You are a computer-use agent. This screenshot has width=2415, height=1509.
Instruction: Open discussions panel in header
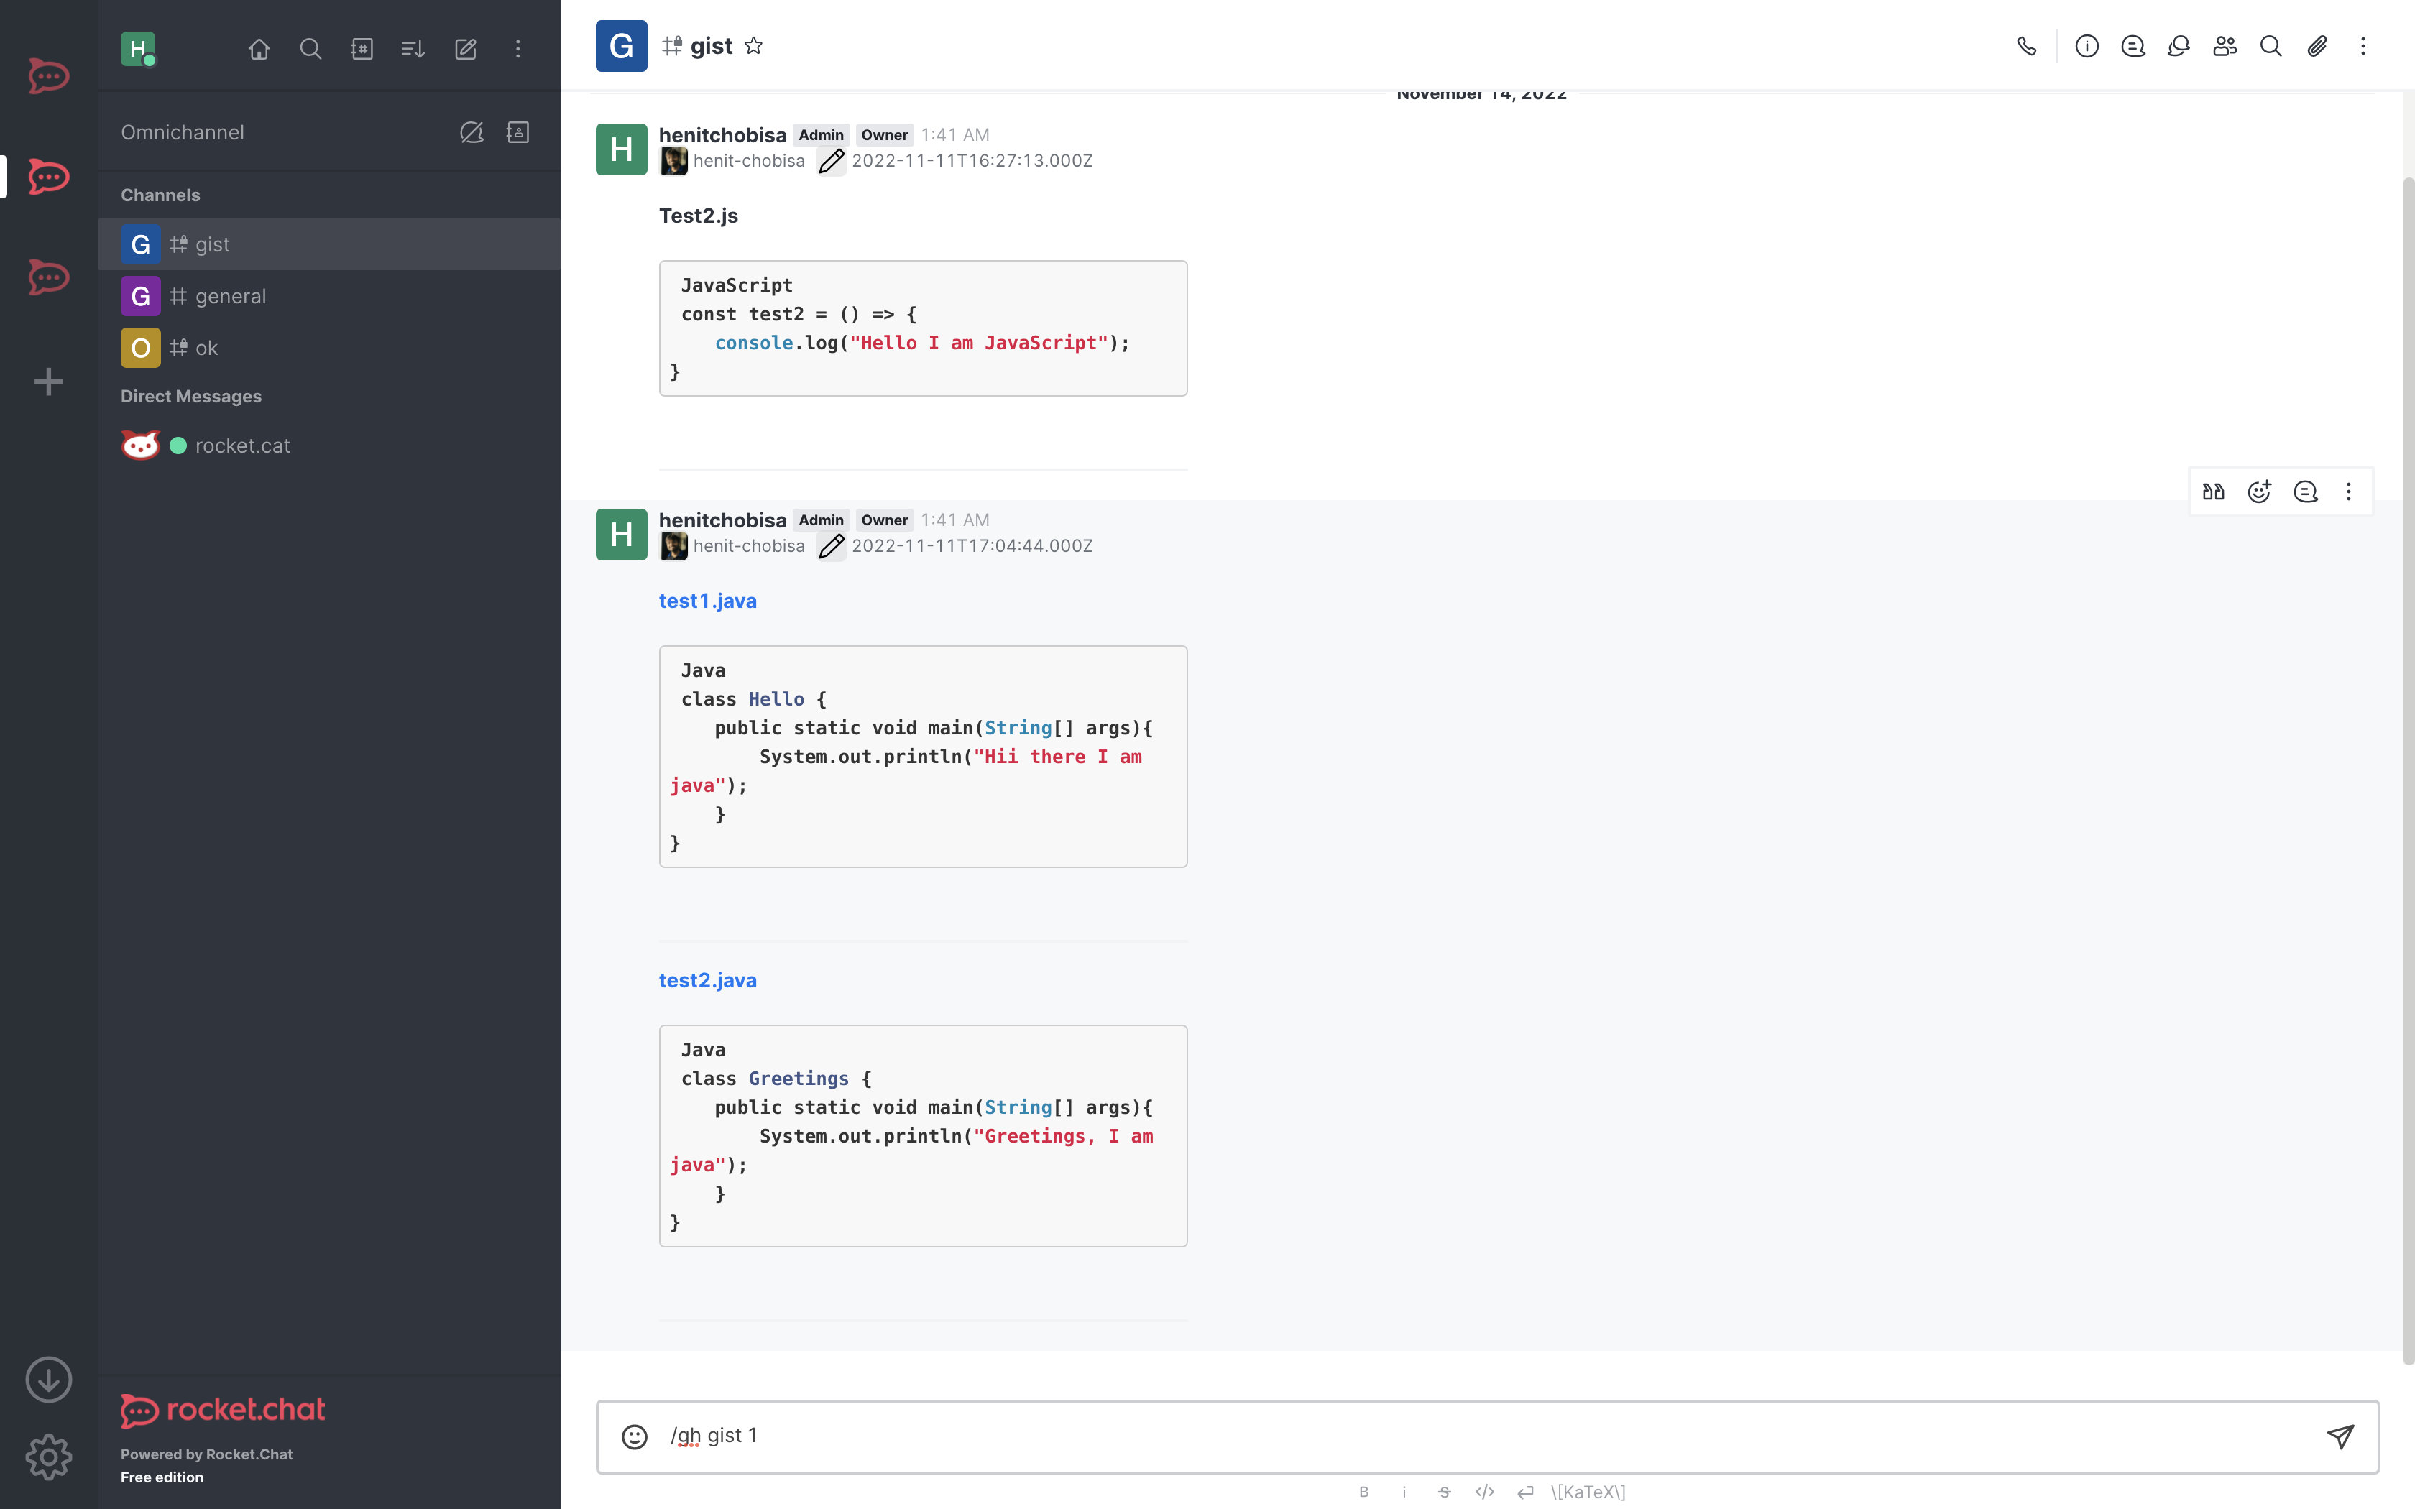tap(2179, 46)
